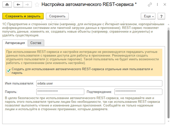The height and width of the screenshot is (127, 170).
Task: Add to favorites with the star icon
Action: (37, 5)
